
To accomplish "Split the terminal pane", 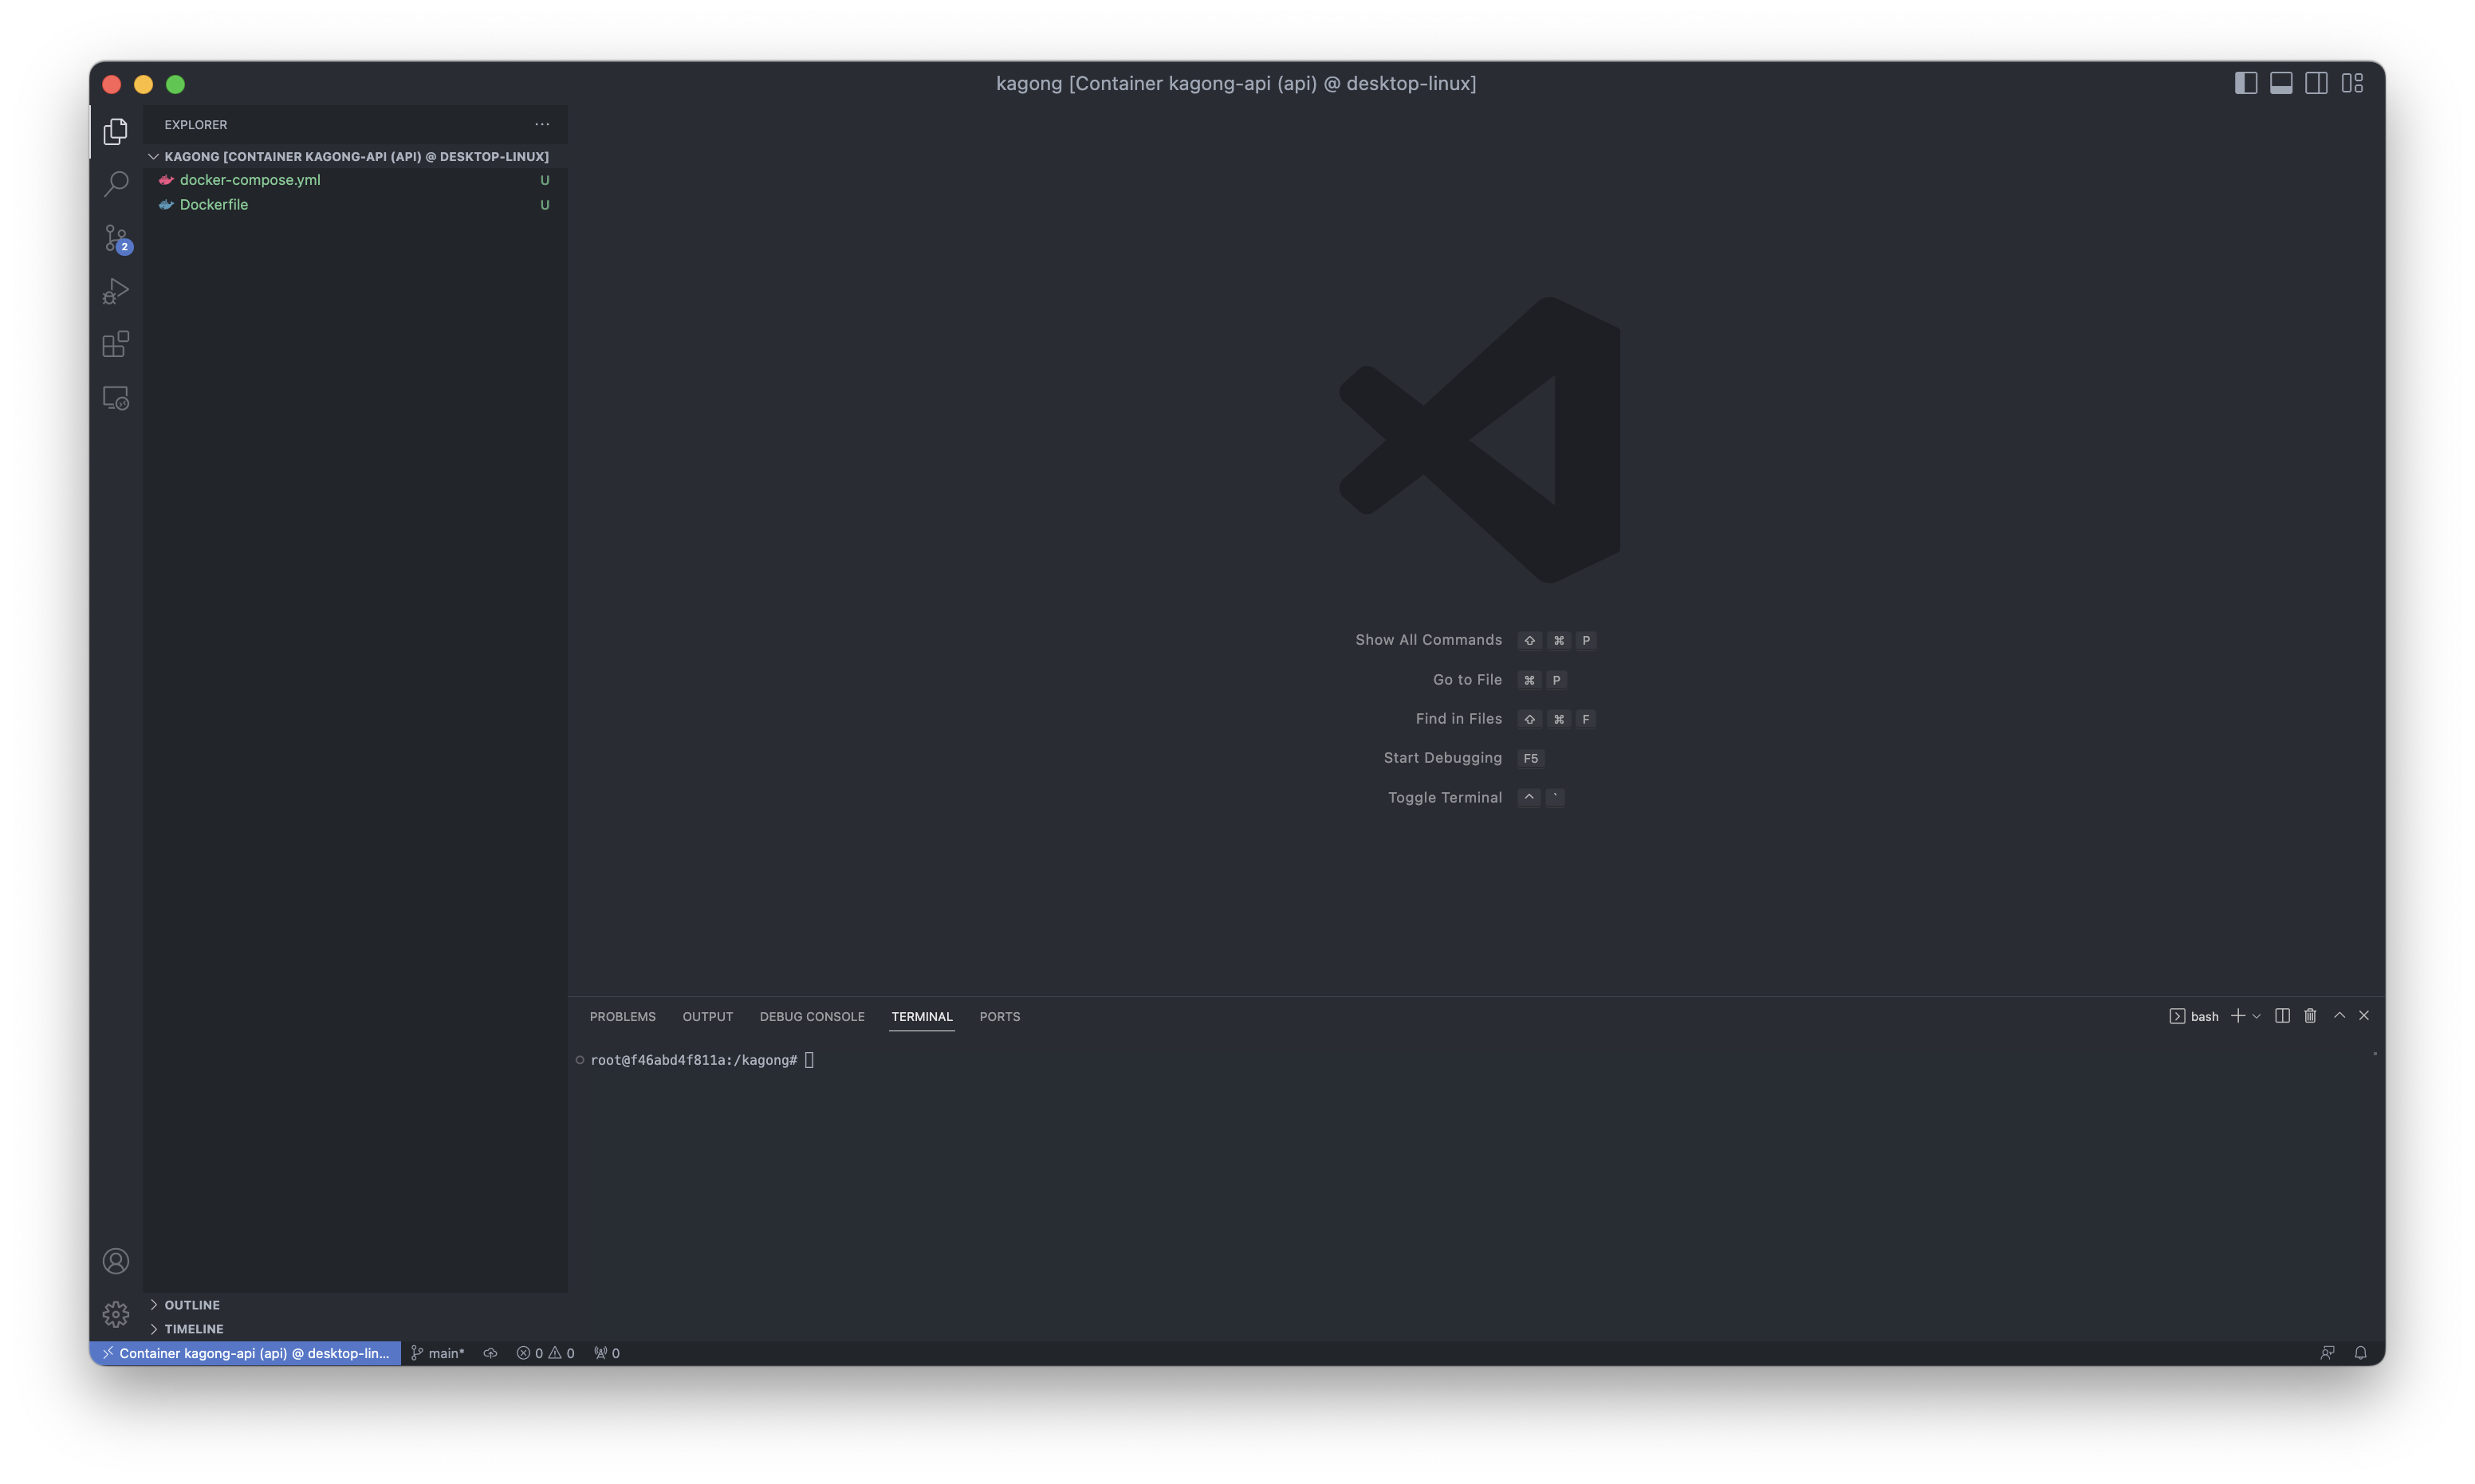I will [x=2282, y=1015].
